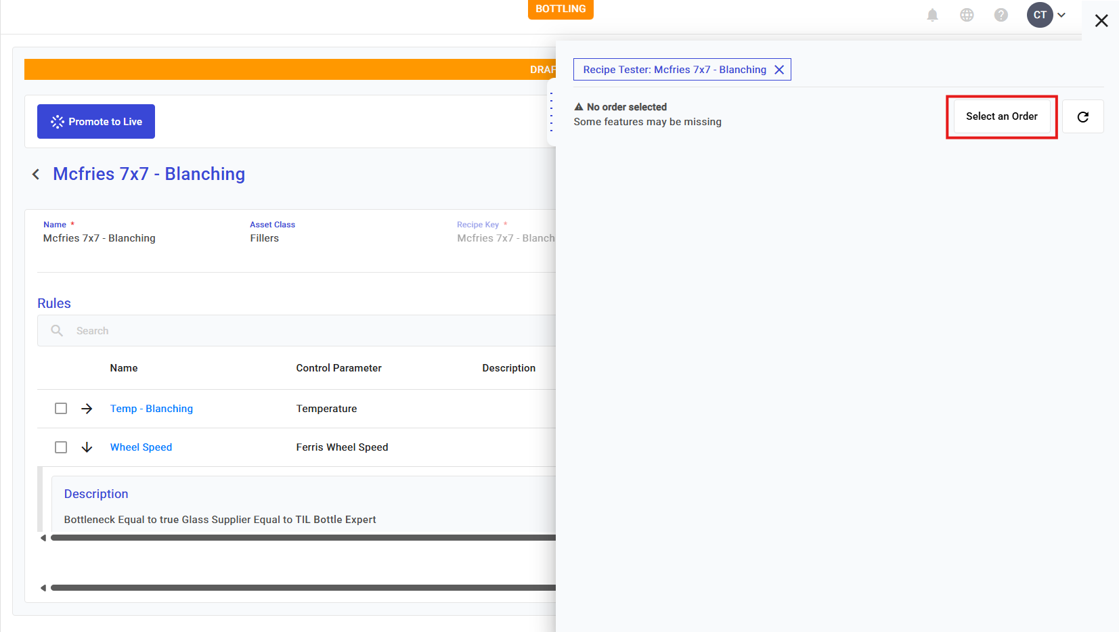The height and width of the screenshot is (632, 1119).
Task: Click the Select an Order button
Action: tap(1001, 116)
